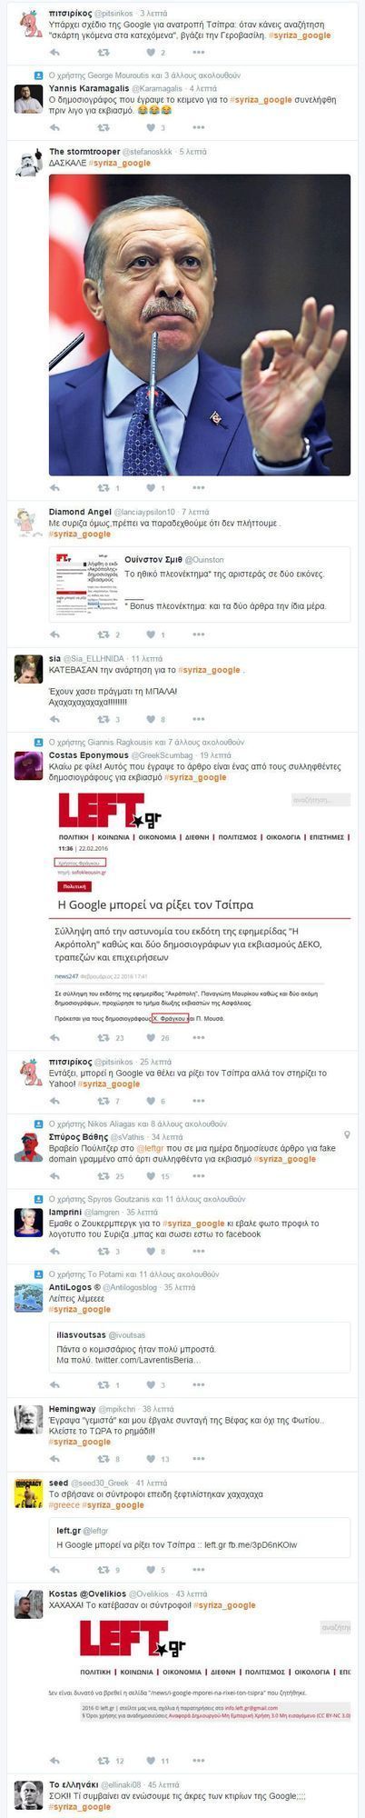365x1818 pixels.
Task: Click #syriza_google hashtag in sia's tweet
Action: pyautogui.click(x=211, y=669)
